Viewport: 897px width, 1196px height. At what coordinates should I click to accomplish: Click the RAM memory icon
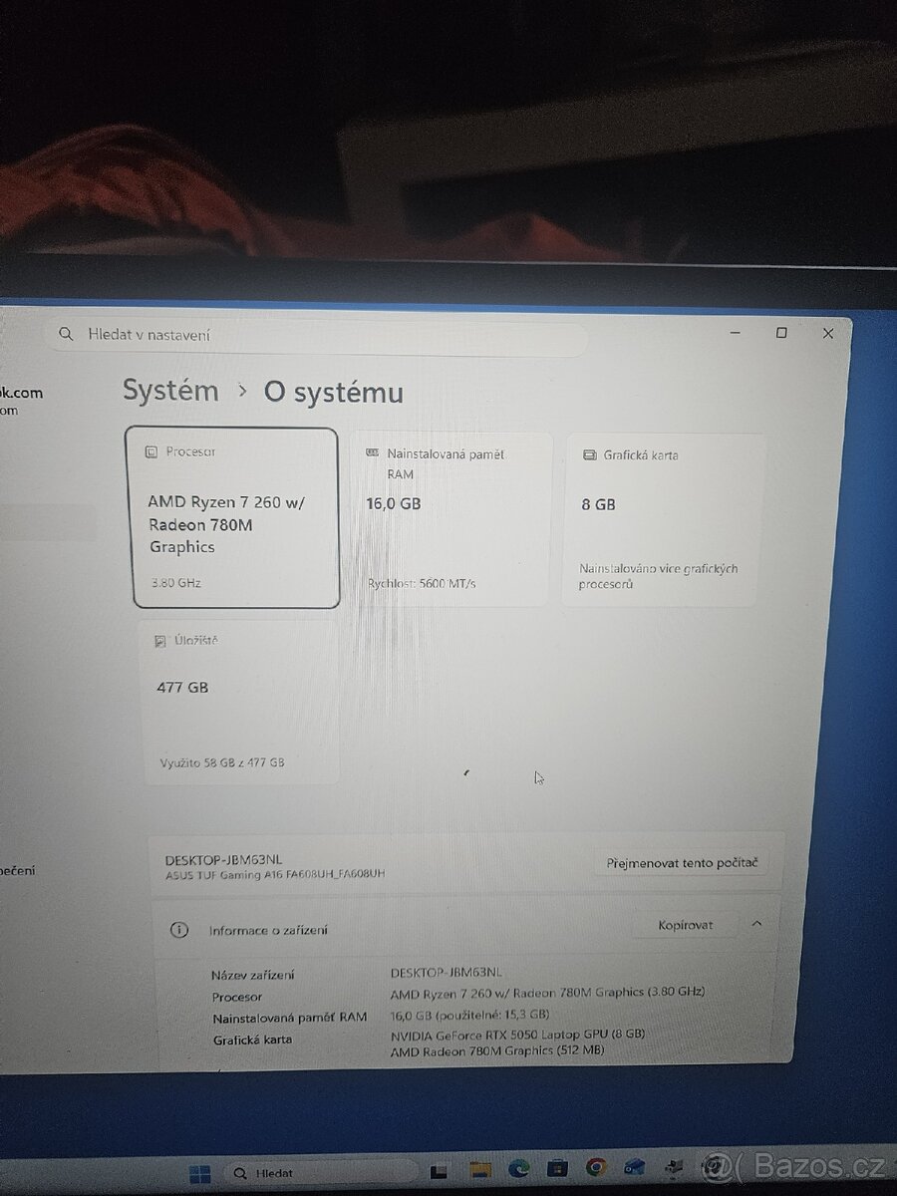click(373, 452)
